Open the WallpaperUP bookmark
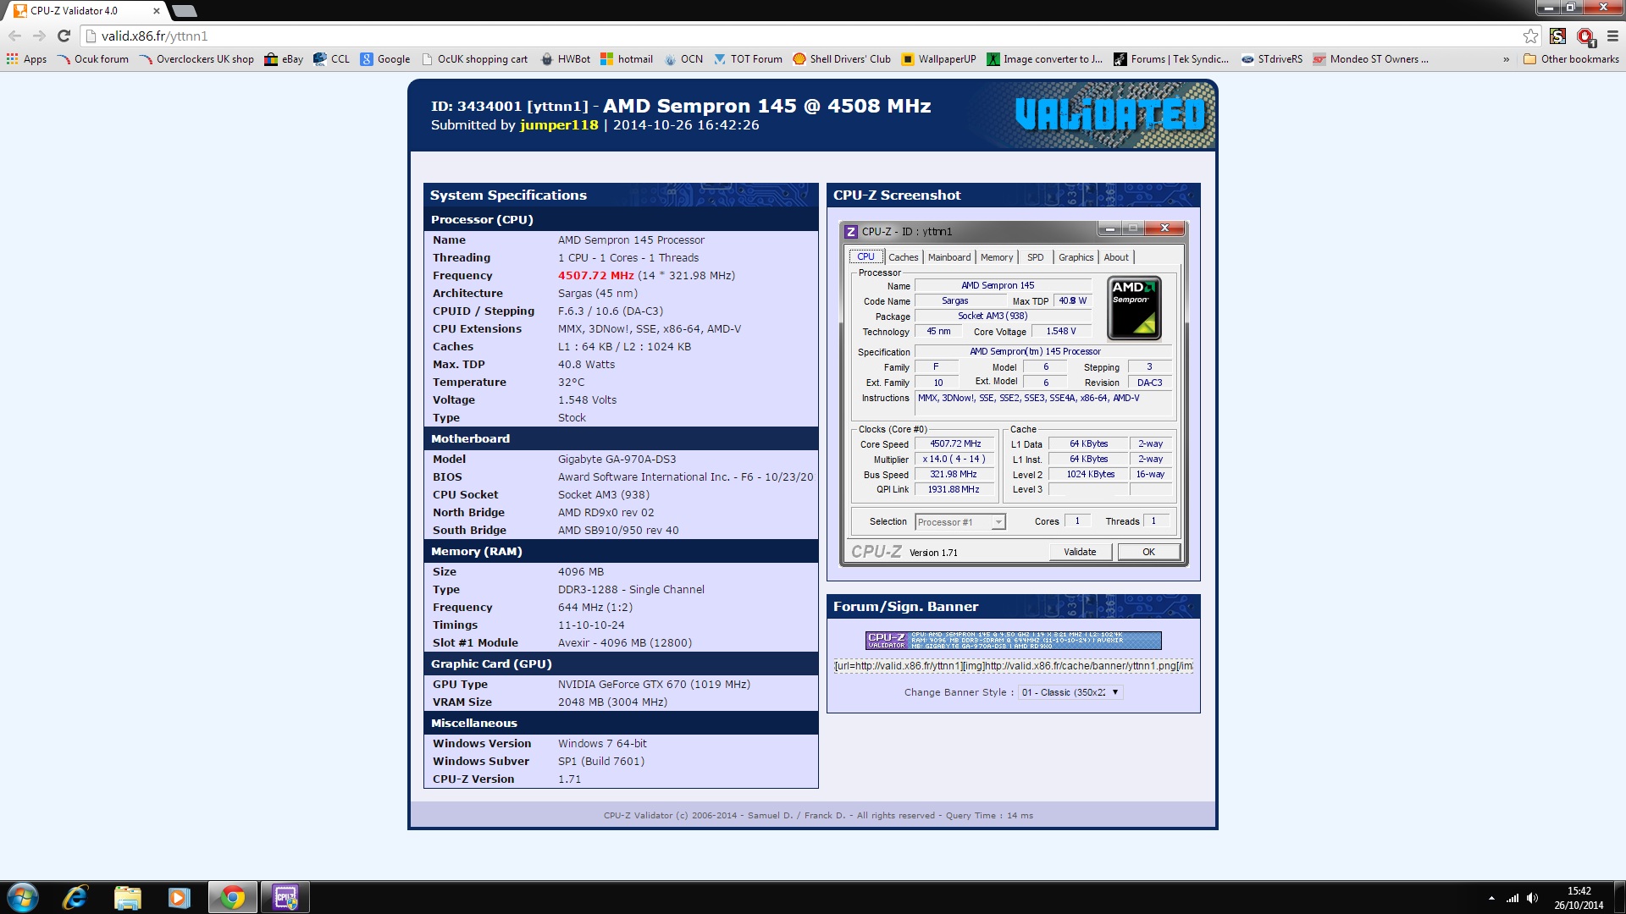The image size is (1626, 914). coord(939,59)
